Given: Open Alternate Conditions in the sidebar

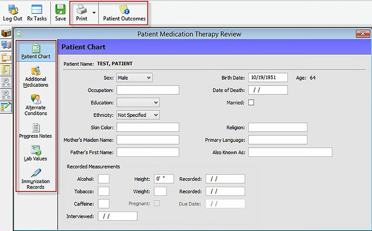Looking at the screenshot, I should [36, 104].
